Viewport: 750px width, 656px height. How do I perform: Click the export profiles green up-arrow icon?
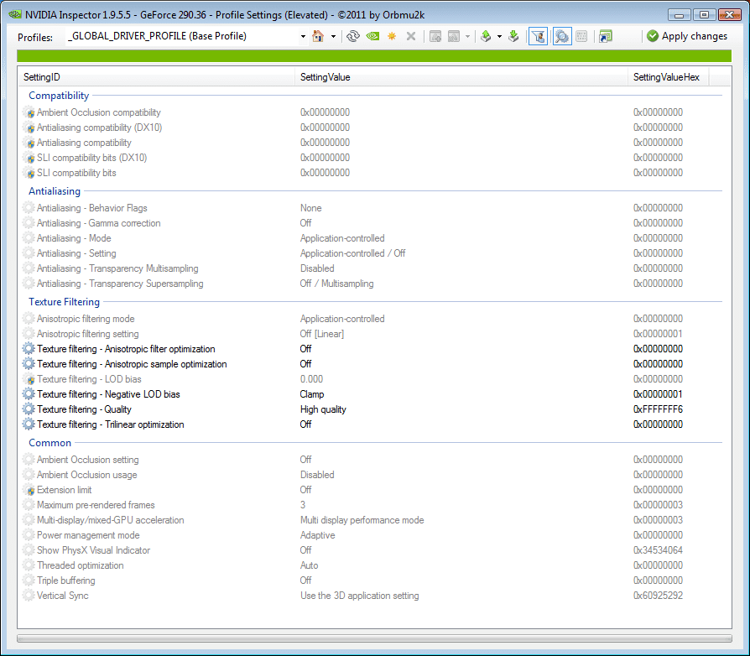click(x=486, y=36)
